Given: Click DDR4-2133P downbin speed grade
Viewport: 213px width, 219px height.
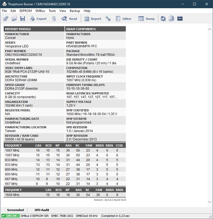Looking at the screenshot, I should click(21, 89).
